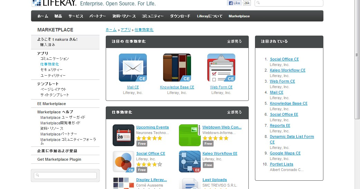Open the パートナー navigation menu item
Image resolution: width=360 pixels, height=189 pixels.
click(97, 16)
